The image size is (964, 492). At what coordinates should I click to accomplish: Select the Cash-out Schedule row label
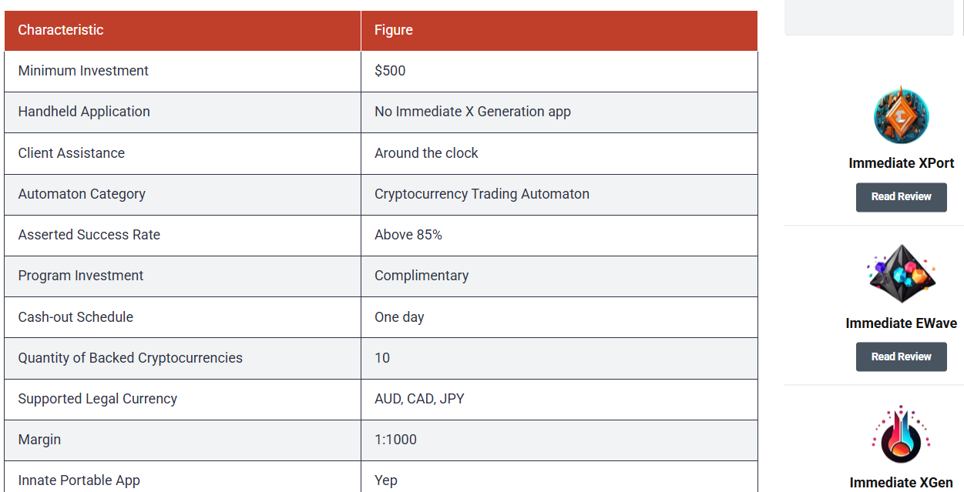point(76,317)
